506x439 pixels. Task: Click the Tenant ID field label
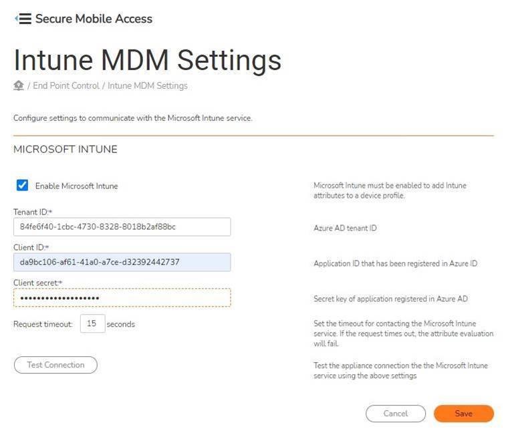(32, 212)
